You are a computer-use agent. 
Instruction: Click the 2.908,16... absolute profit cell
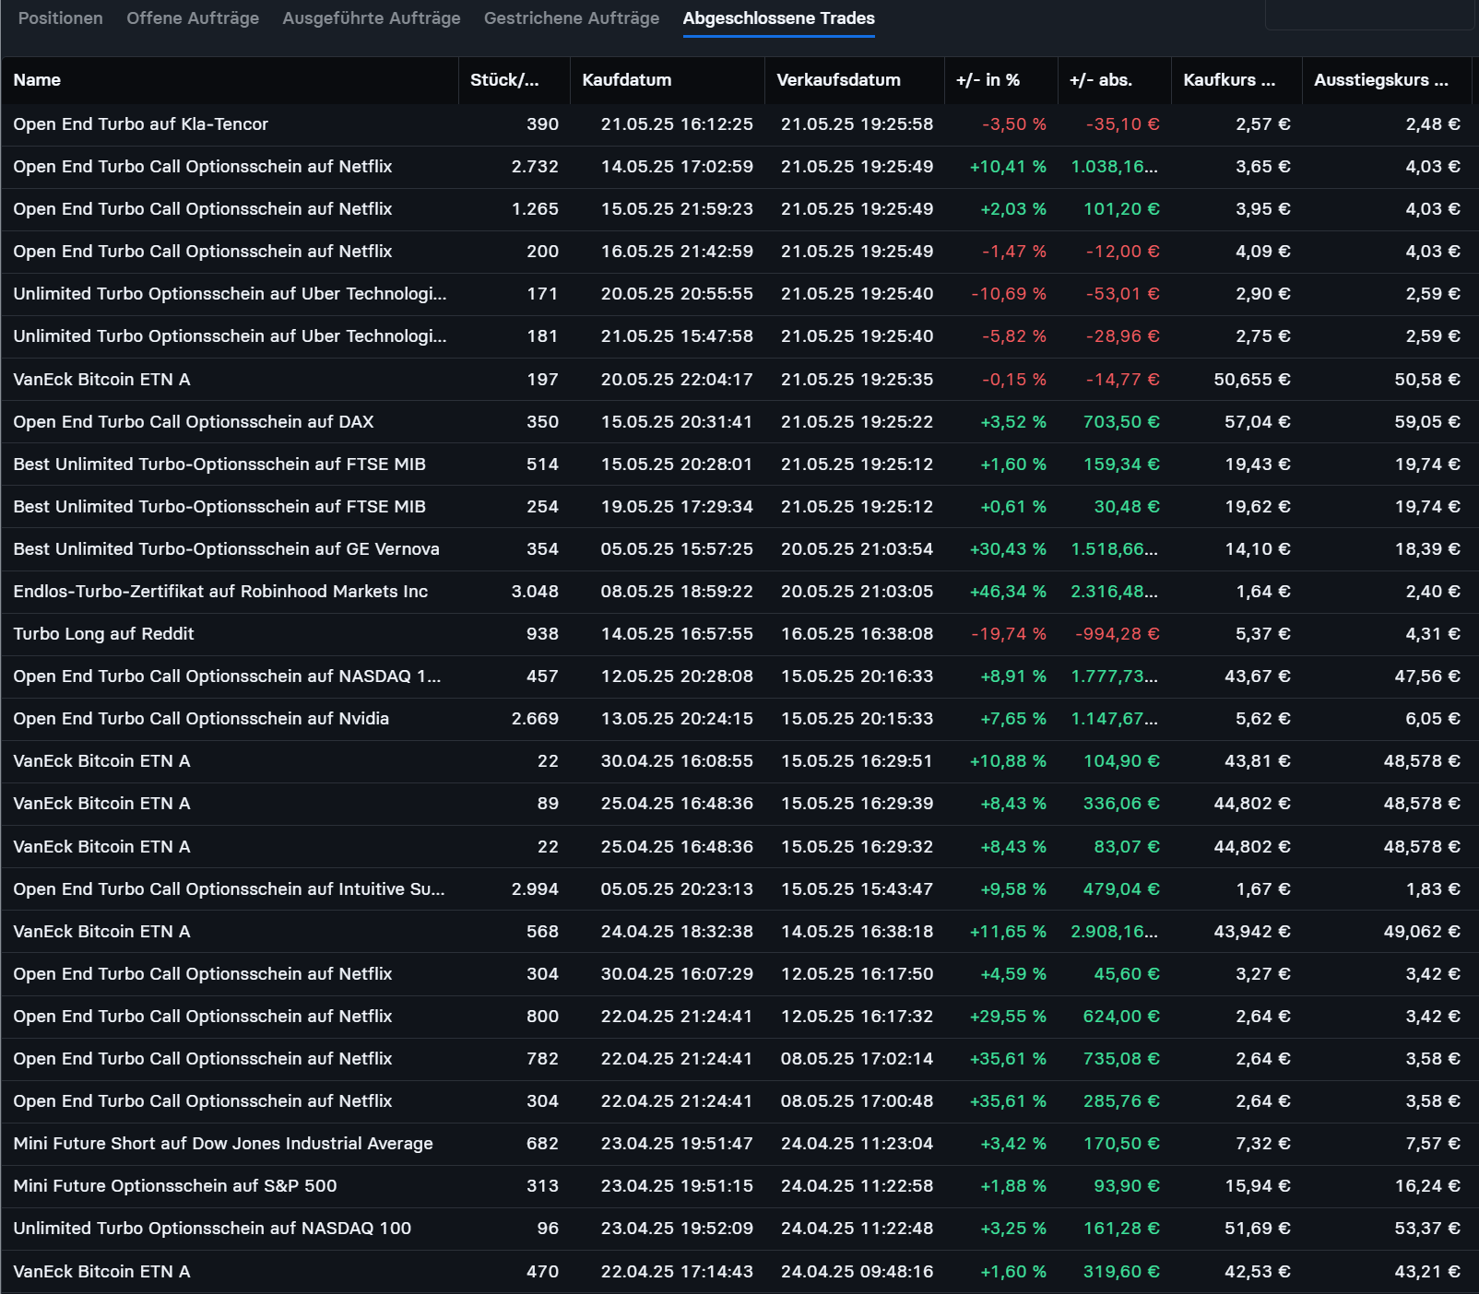coord(1115,931)
